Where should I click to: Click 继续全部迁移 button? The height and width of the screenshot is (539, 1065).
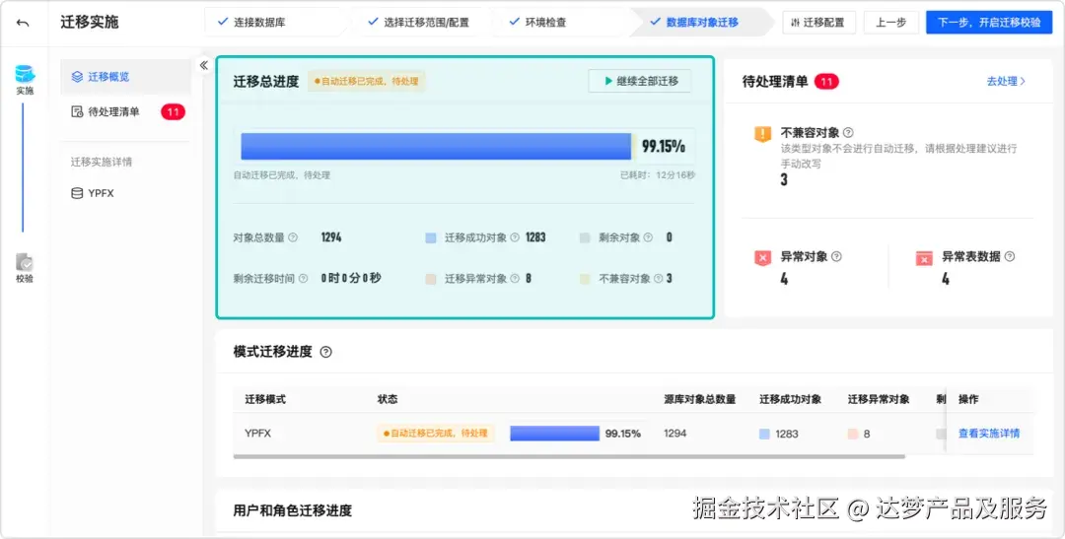click(x=640, y=81)
